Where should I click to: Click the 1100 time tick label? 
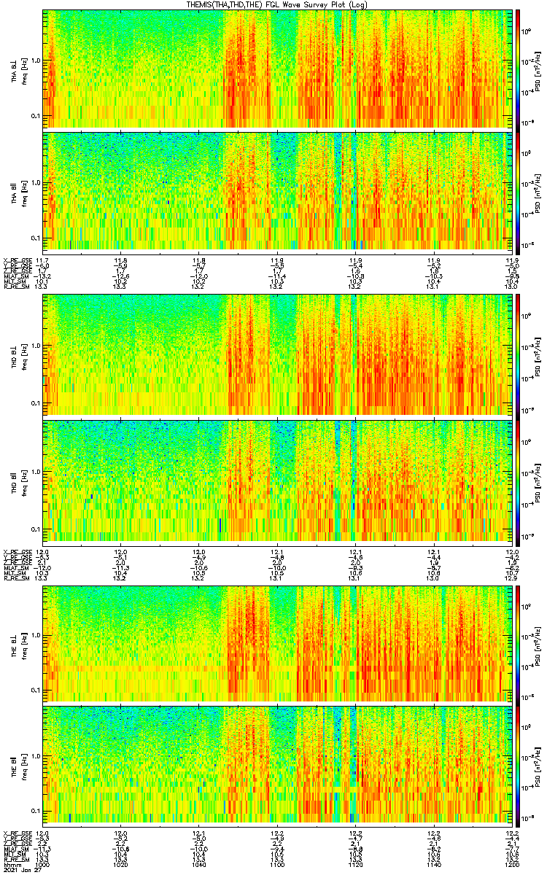tap(277, 864)
